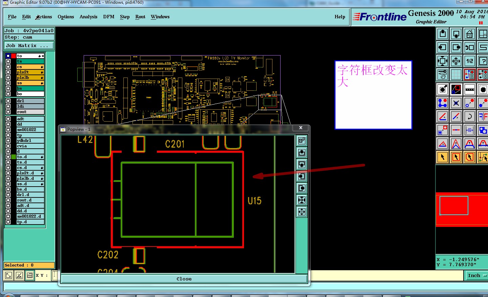Click the Popview pan down icon
This screenshot has width=488, height=297.
pos(302,165)
